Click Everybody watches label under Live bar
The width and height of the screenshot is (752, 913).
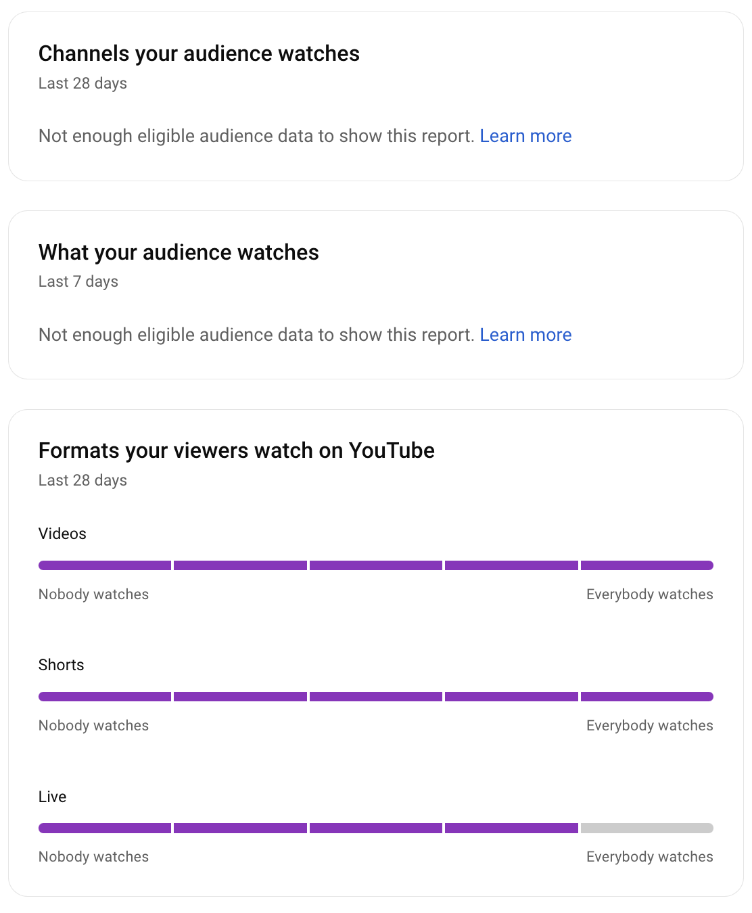(649, 857)
